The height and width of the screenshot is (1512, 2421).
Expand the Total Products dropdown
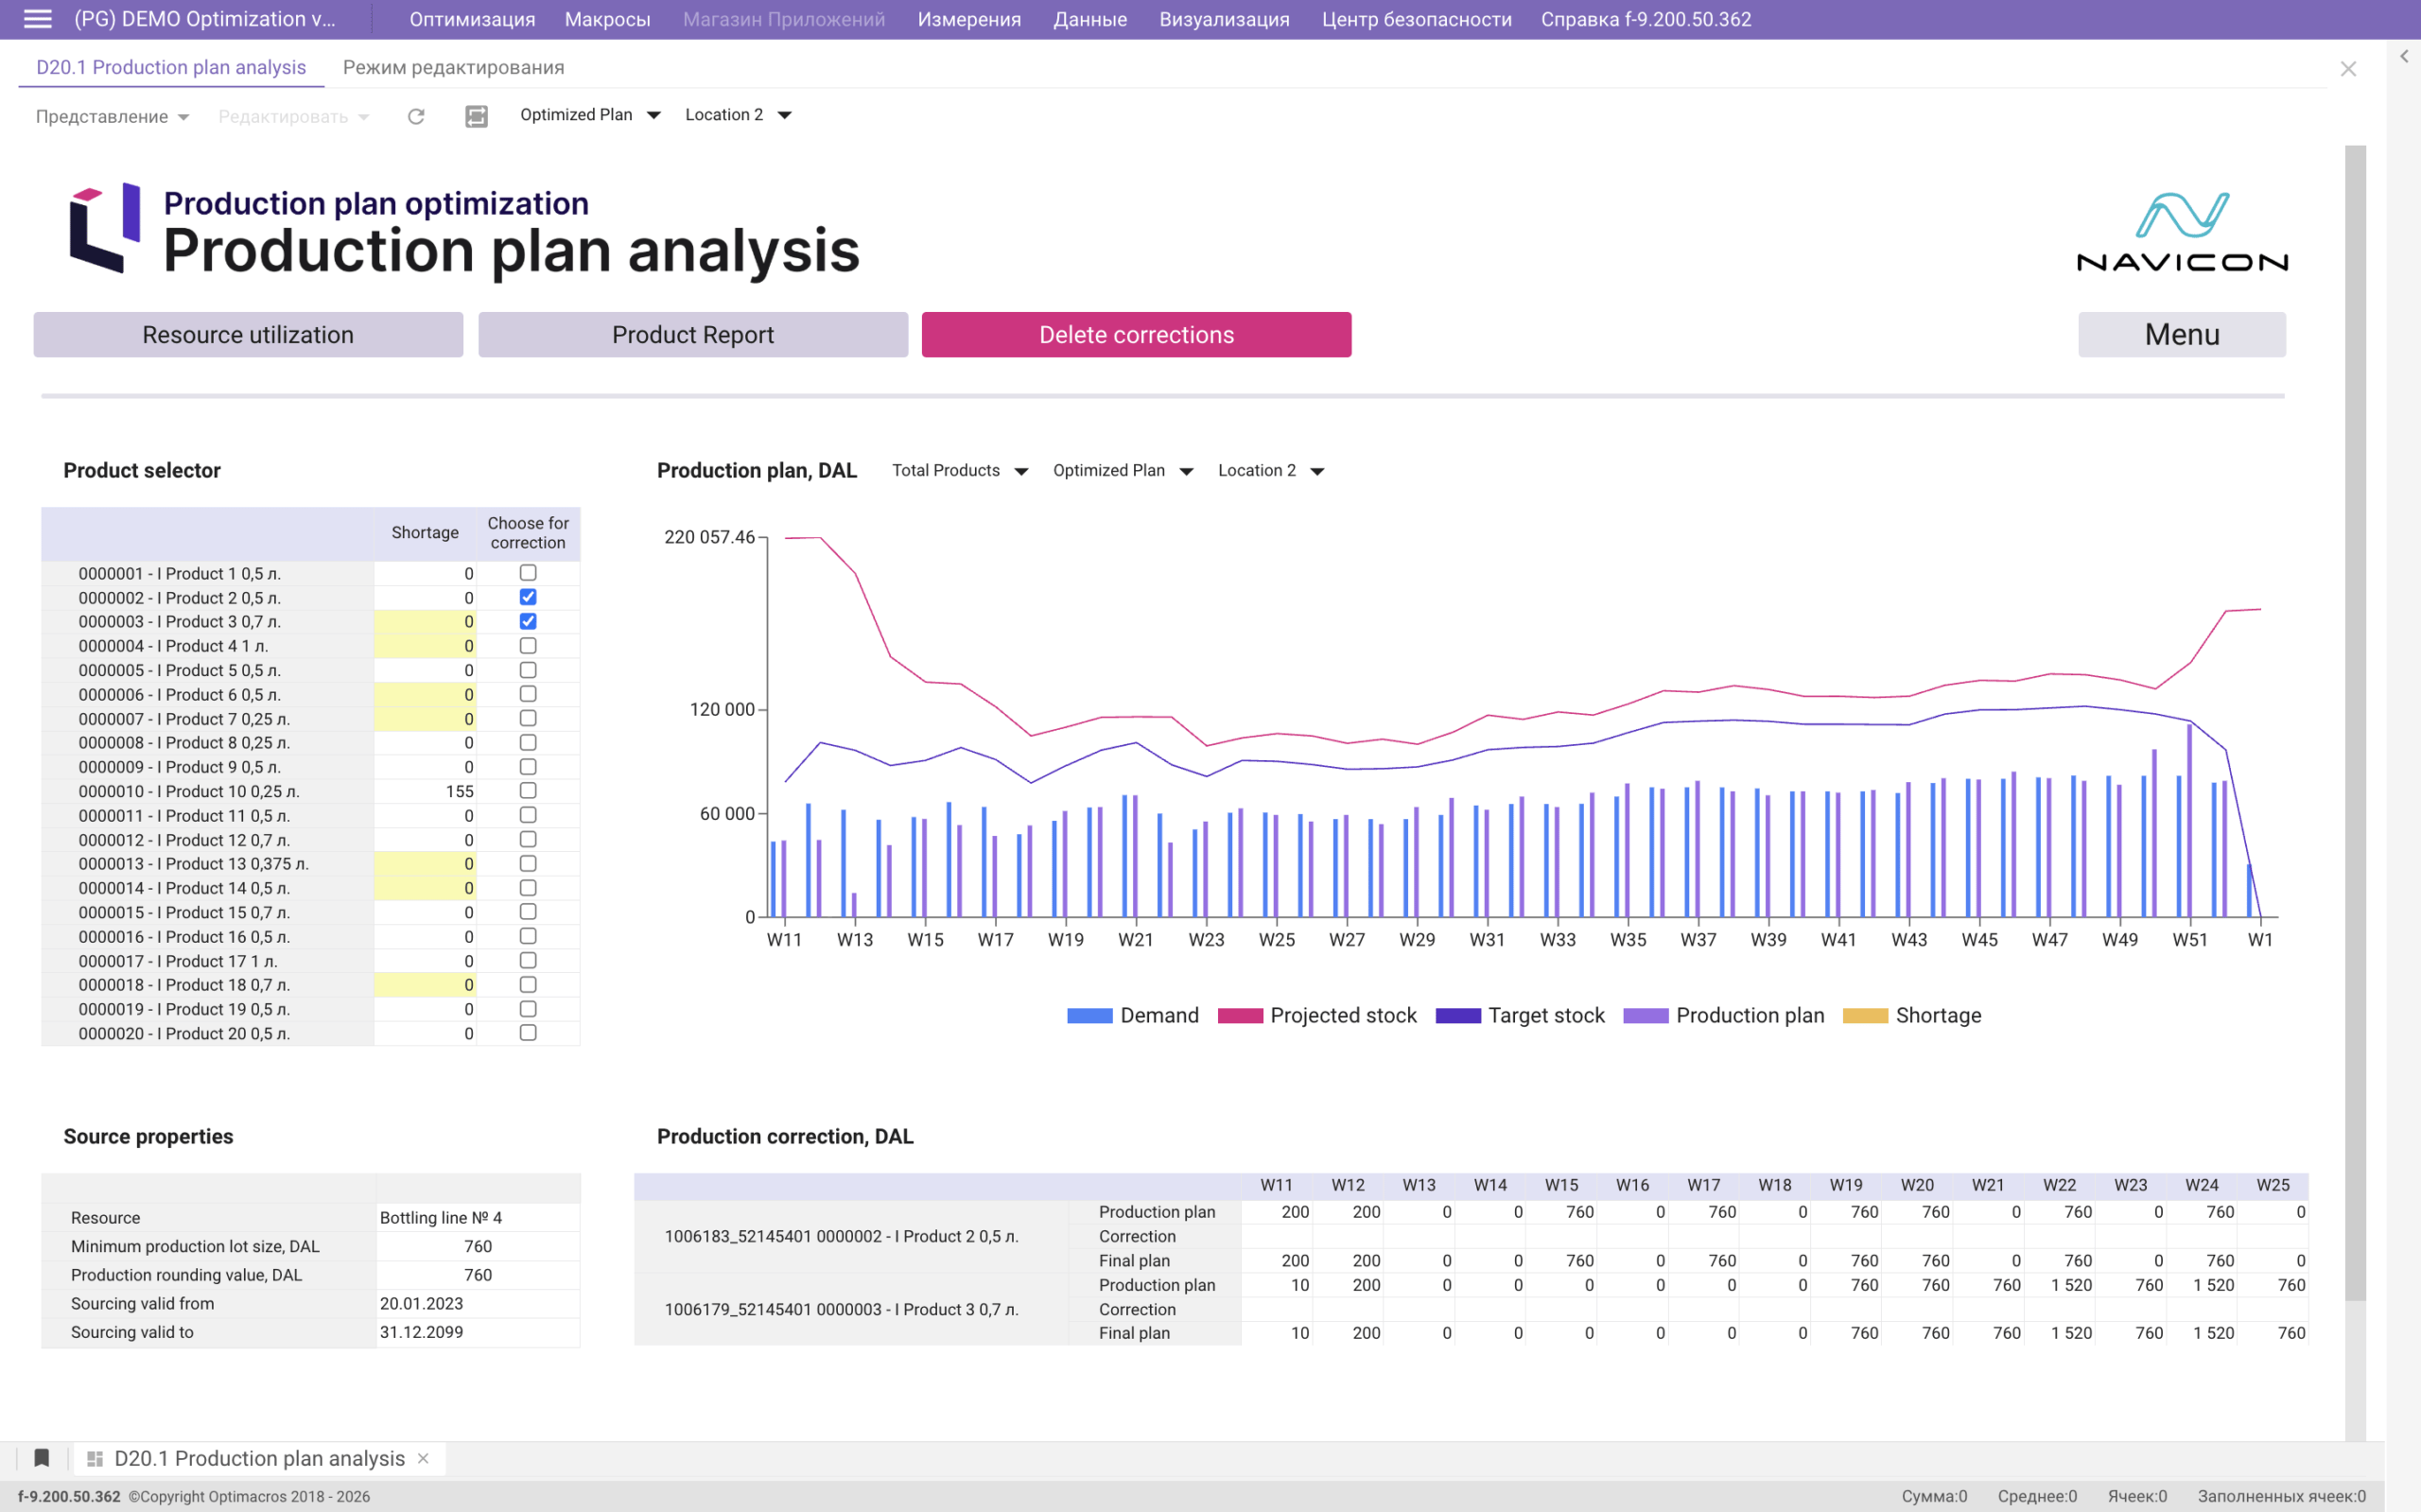point(960,471)
